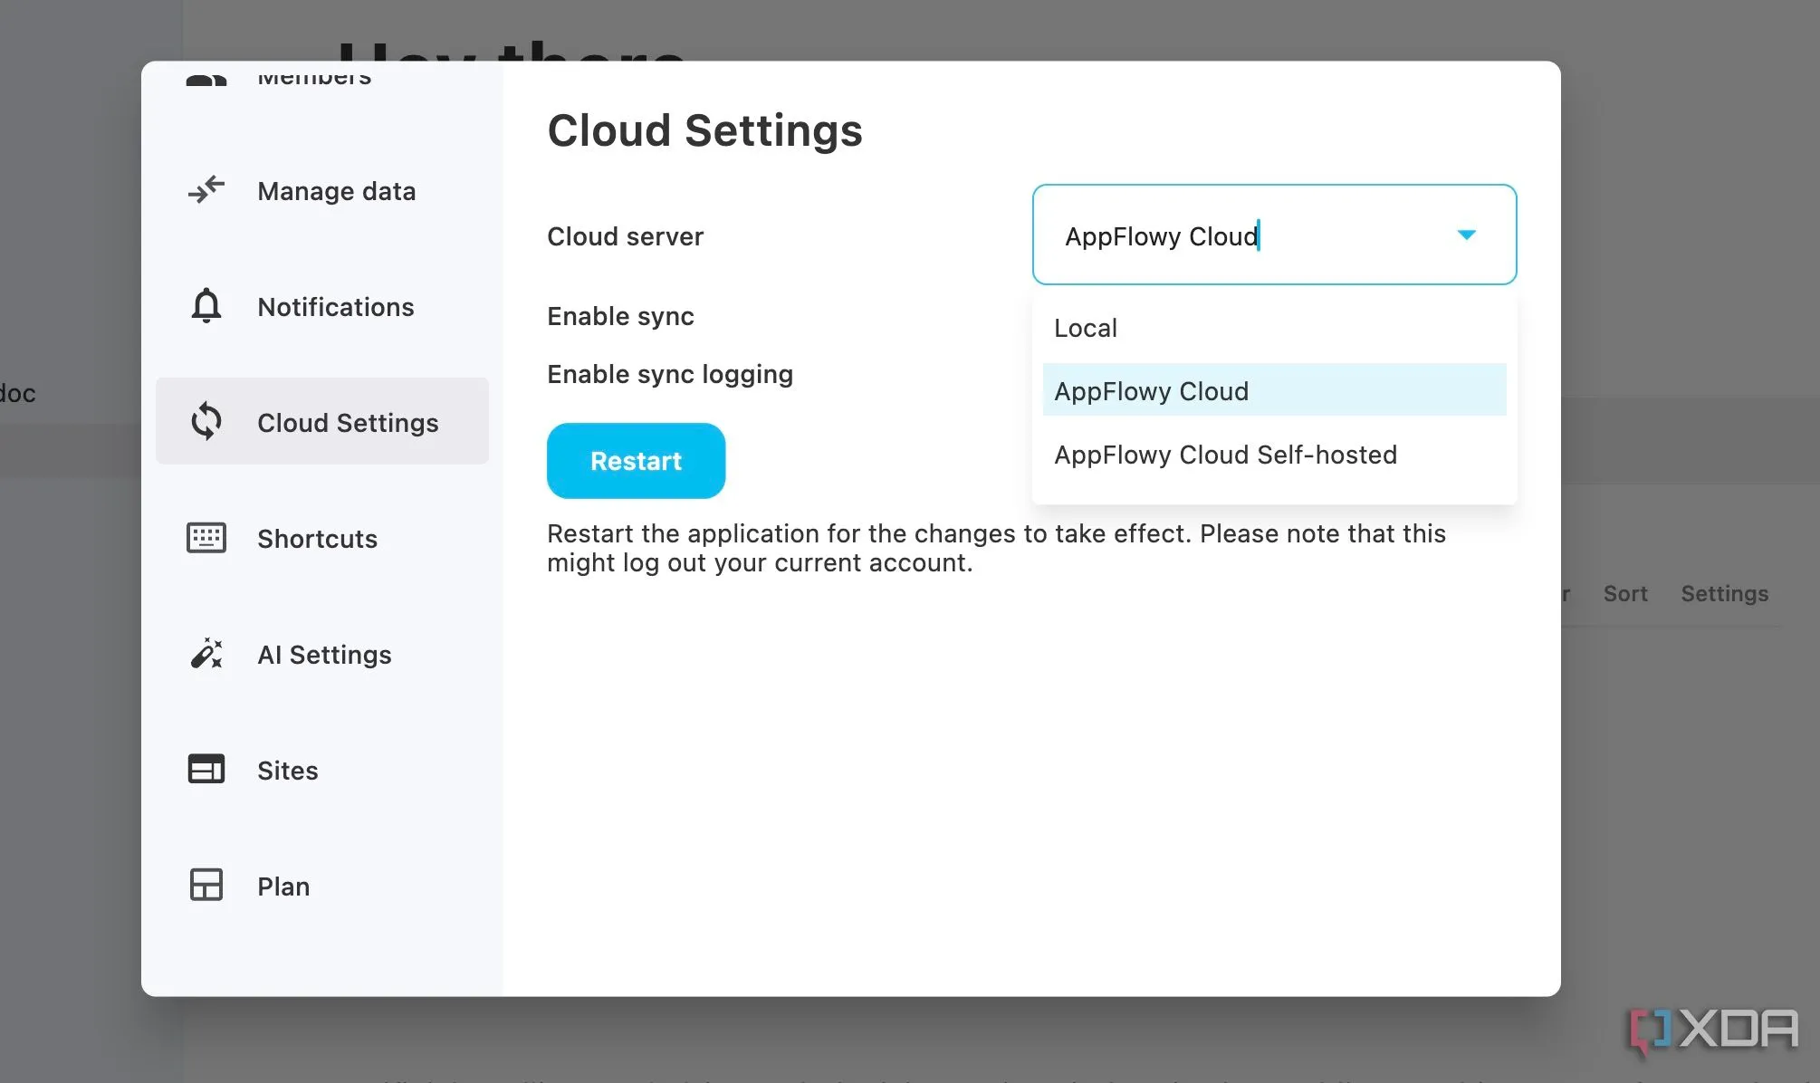Click the restart notice paragraph text
The width and height of the screenshot is (1820, 1083).
click(996, 548)
